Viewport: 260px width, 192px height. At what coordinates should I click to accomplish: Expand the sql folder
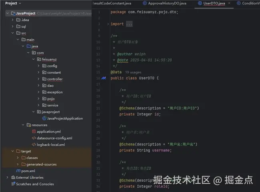tap(13, 26)
